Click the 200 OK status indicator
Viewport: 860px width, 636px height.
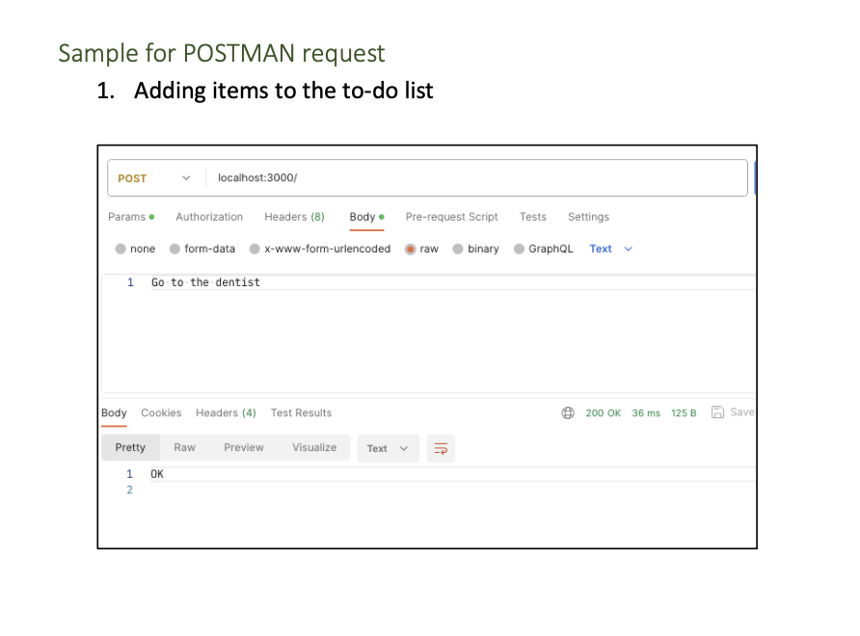tap(604, 412)
